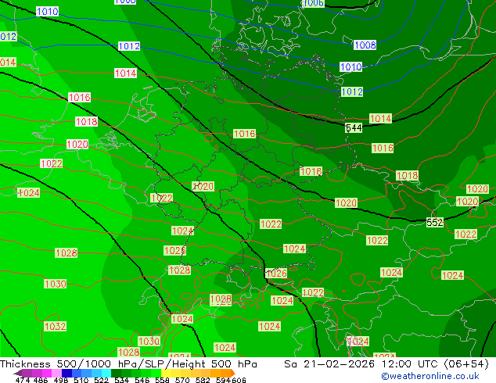Click the legend value 558
Screen dimensions: 496x383
pyautogui.click(x=162, y=380)
